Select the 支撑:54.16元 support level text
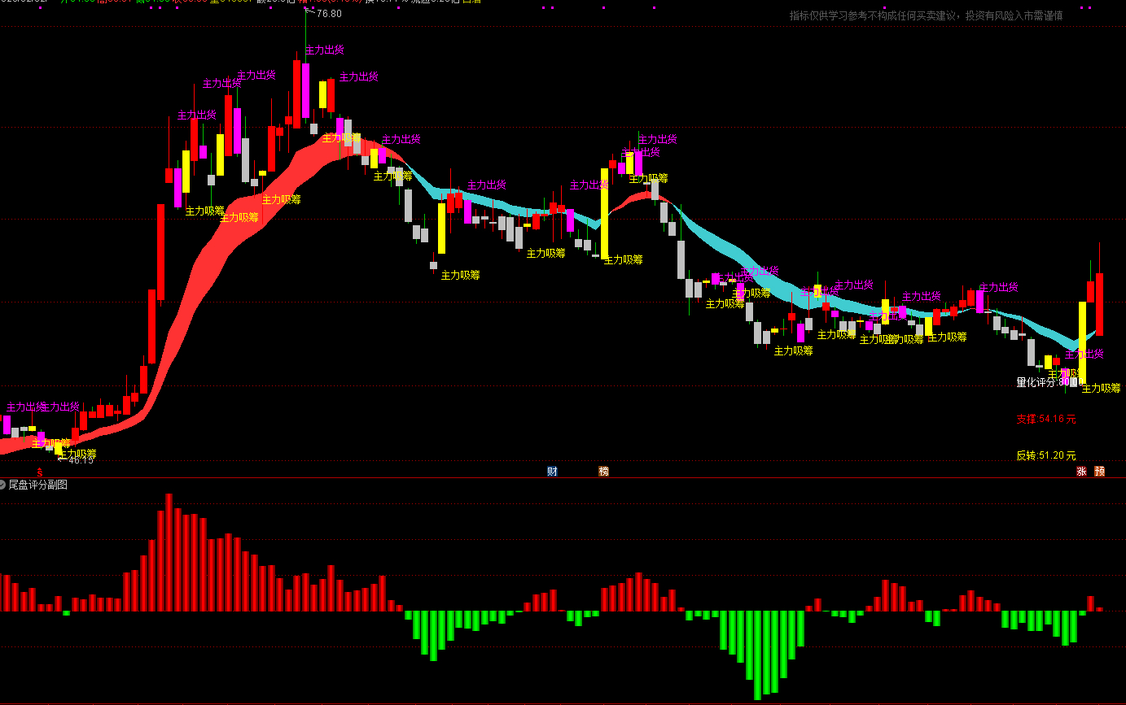Screen dimensions: 1126x705 click(1045, 420)
